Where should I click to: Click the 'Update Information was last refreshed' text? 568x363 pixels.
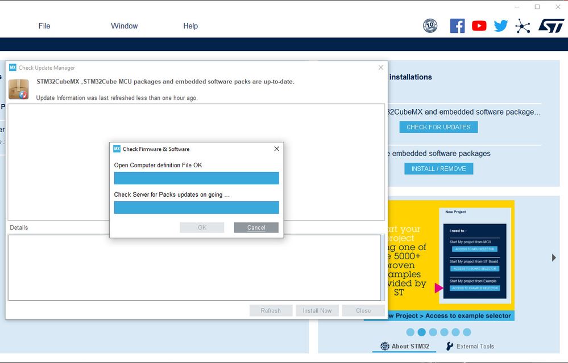tap(117, 98)
